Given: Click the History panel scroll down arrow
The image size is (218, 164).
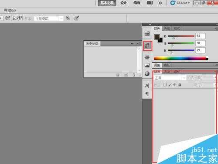Looking at the screenshot, I should (x=139, y=71).
